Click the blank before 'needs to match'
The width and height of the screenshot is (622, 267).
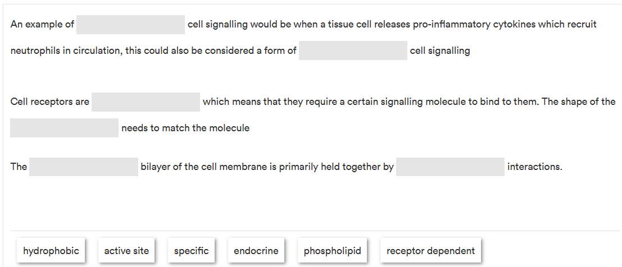[64, 128]
